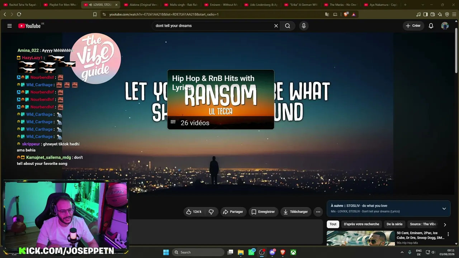Image resolution: width=459 pixels, height=258 pixels.
Task: Open the Leo AI sparkle icon
Action: click(x=440, y=14)
